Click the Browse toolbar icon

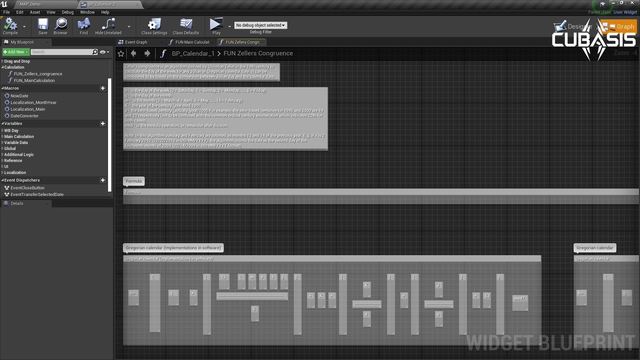pos(60,25)
